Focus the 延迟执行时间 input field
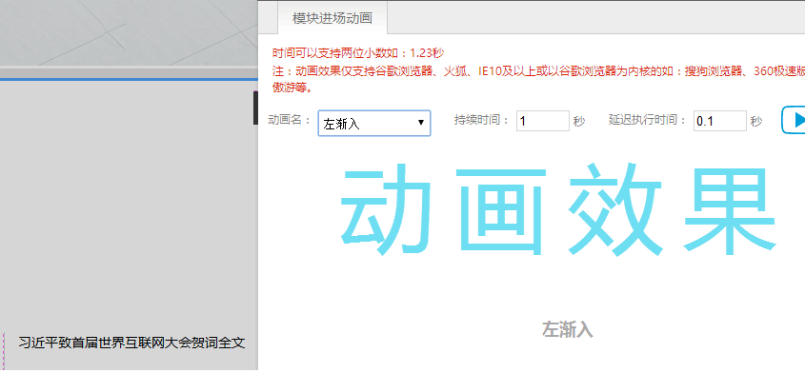The image size is (805, 373). (x=720, y=121)
